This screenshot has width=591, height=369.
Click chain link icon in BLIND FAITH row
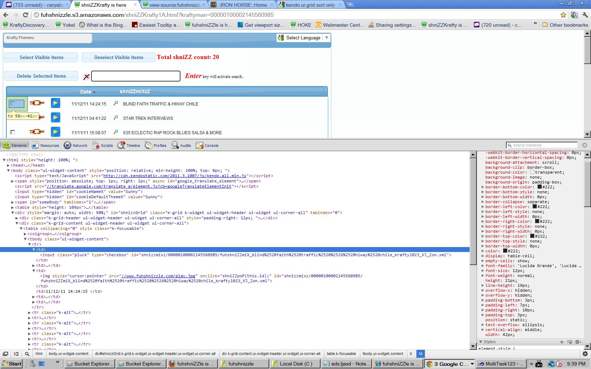pos(37,103)
